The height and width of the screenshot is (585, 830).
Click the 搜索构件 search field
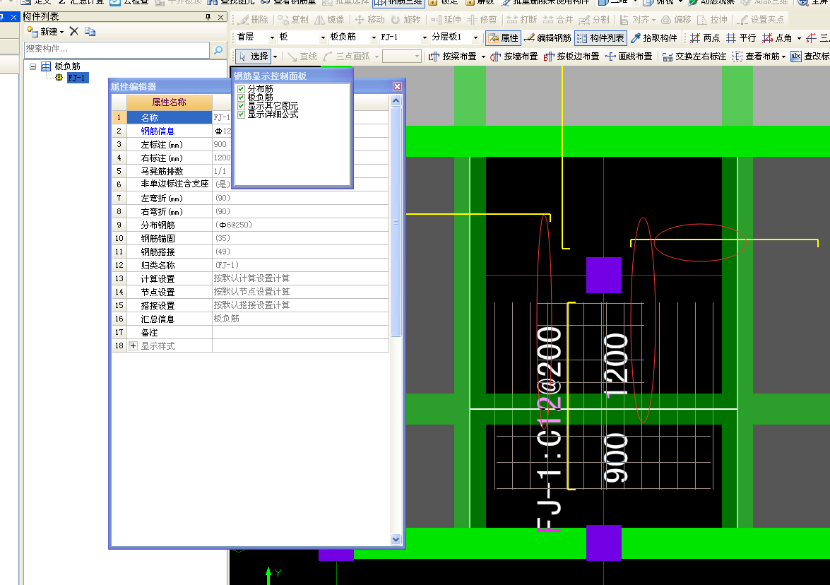(117, 49)
